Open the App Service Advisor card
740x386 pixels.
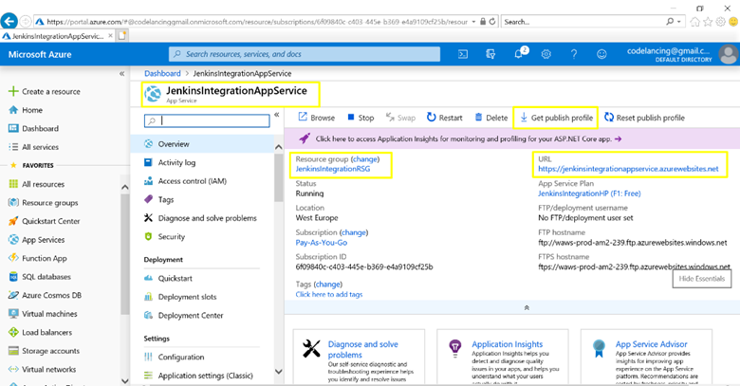646,358
